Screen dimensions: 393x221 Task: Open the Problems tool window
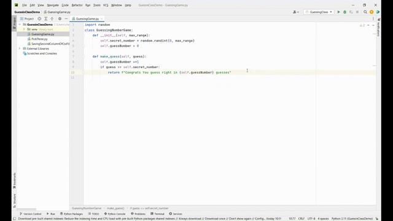(x=138, y=214)
